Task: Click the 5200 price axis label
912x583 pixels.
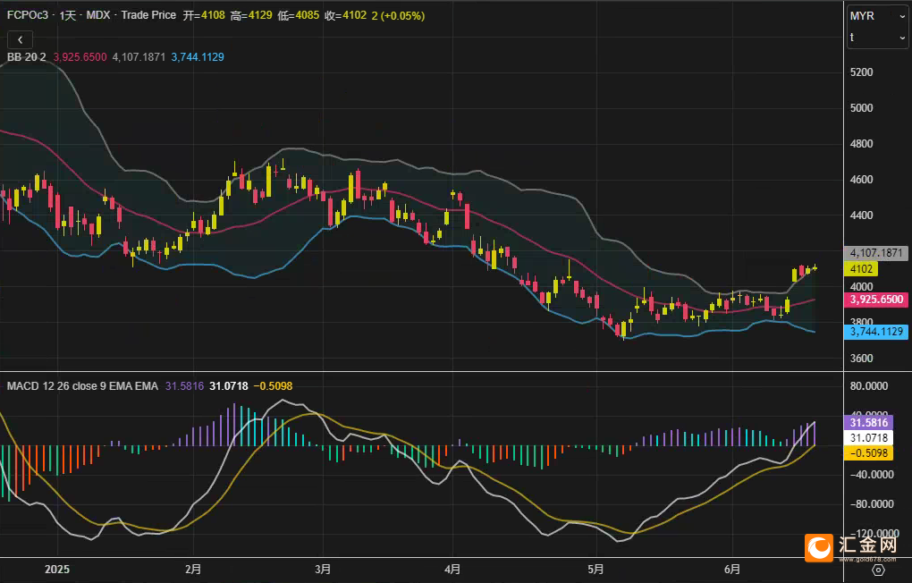Action: click(x=861, y=72)
